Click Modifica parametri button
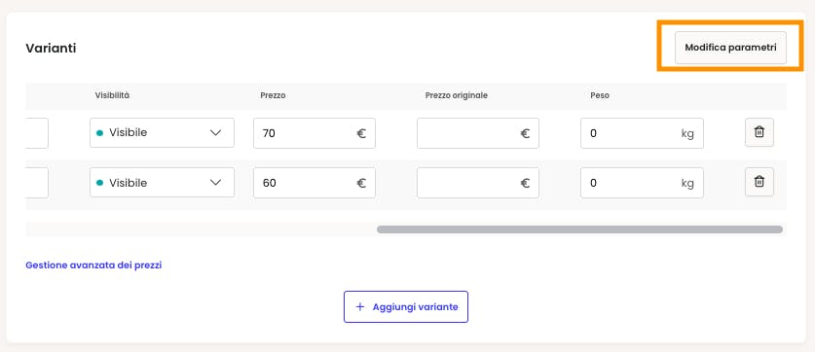Image resolution: width=815 pixels, height=352 pixels. tap(730, 48)
